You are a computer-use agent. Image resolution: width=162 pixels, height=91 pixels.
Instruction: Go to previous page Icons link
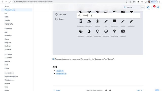click(x=57, y=90)
